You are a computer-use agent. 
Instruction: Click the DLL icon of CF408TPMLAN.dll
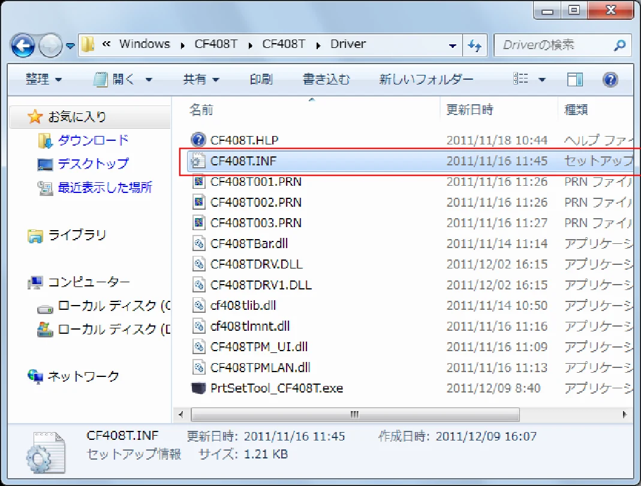pyautogui.click(x=198, y=367)
